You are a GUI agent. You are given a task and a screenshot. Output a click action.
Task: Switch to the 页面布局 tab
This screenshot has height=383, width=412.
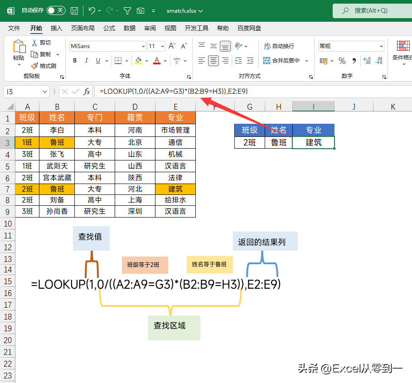83,28
